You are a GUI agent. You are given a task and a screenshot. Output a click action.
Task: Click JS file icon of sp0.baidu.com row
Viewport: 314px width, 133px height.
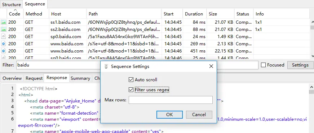pos(3,37)
